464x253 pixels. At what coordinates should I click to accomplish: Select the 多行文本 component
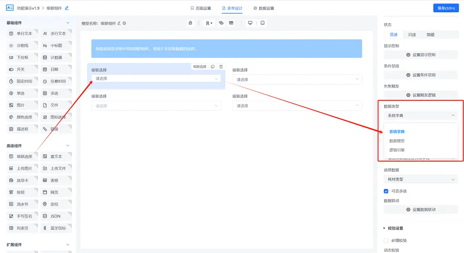coord(56,33)
